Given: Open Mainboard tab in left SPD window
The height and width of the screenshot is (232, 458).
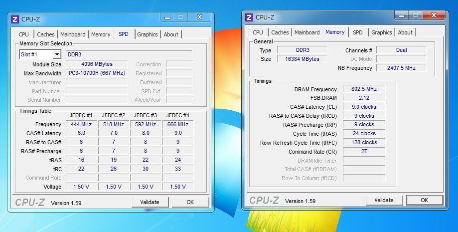Looking at the screenshot, I should click(73, 34).
